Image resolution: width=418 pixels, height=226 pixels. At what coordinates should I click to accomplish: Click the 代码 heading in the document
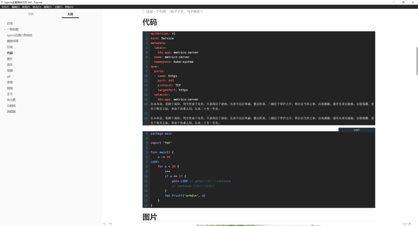coord(150,22)
